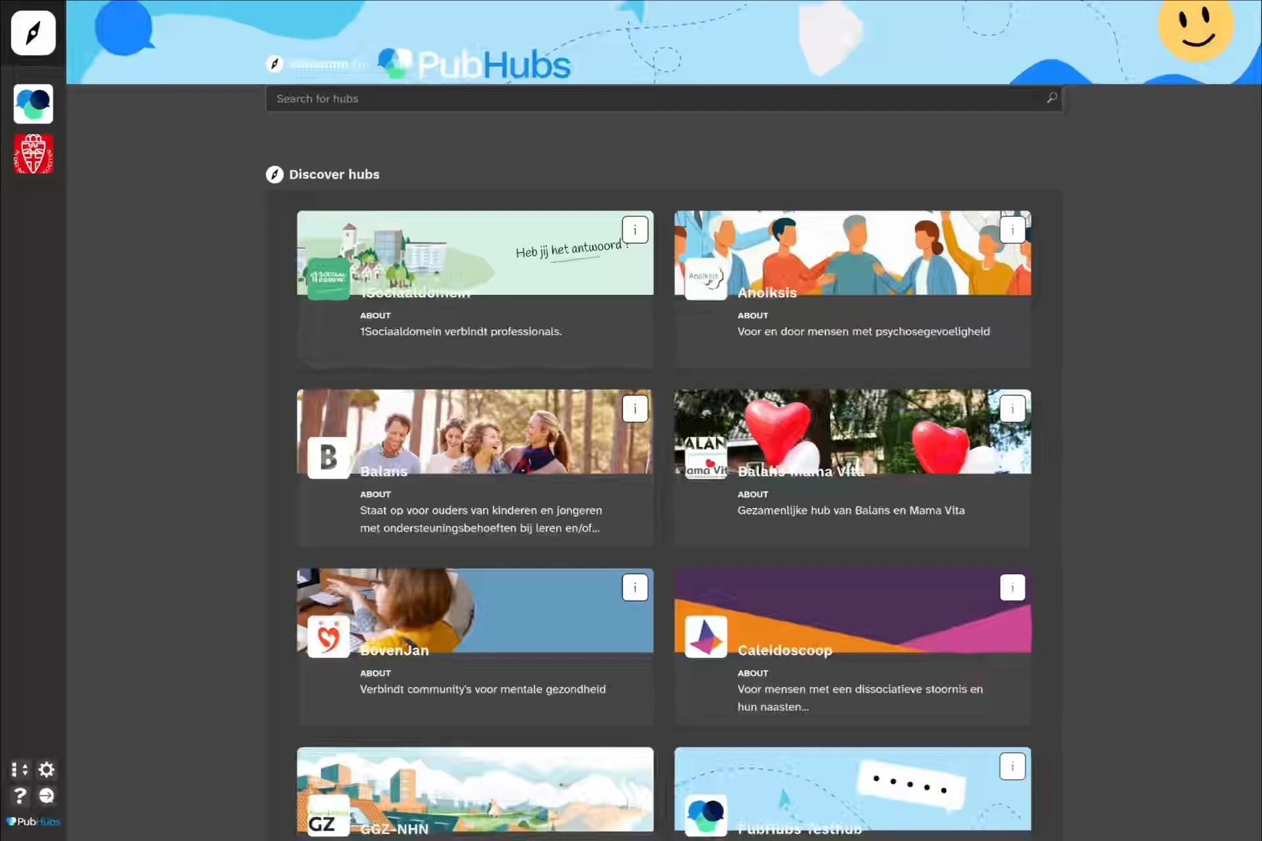Open info for the Balans hub

point(635,408)
